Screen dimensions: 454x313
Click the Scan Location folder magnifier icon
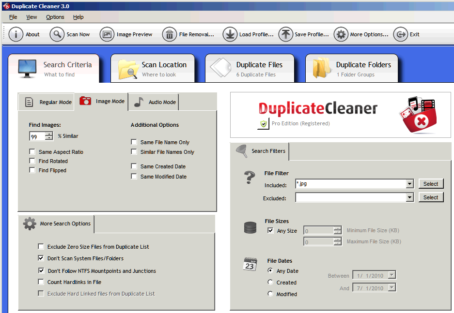coord(127,69)
